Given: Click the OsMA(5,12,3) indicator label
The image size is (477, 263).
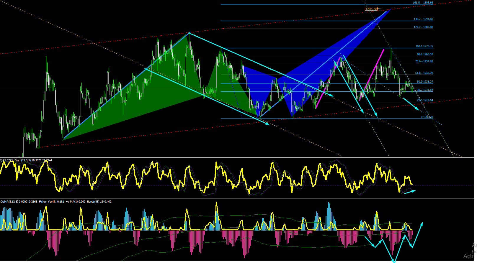Looking at the screenshot, I should pos(9,202).
